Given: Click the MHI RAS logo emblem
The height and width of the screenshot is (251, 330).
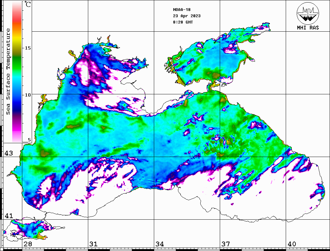Looking at the screenshot, I should (308, 13).
